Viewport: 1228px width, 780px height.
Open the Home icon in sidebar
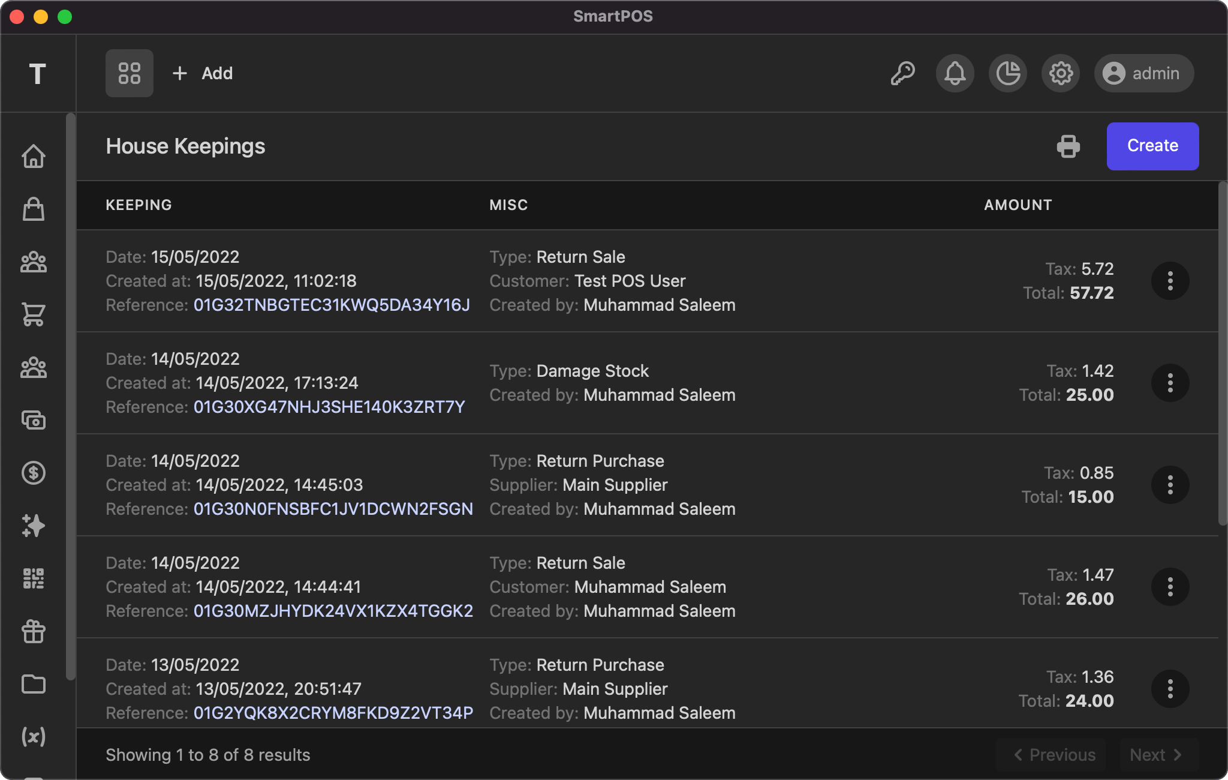[x=34, y=156]
